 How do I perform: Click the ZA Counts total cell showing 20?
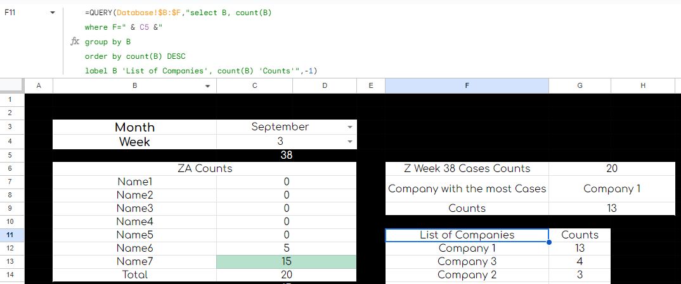pos(286,275)
